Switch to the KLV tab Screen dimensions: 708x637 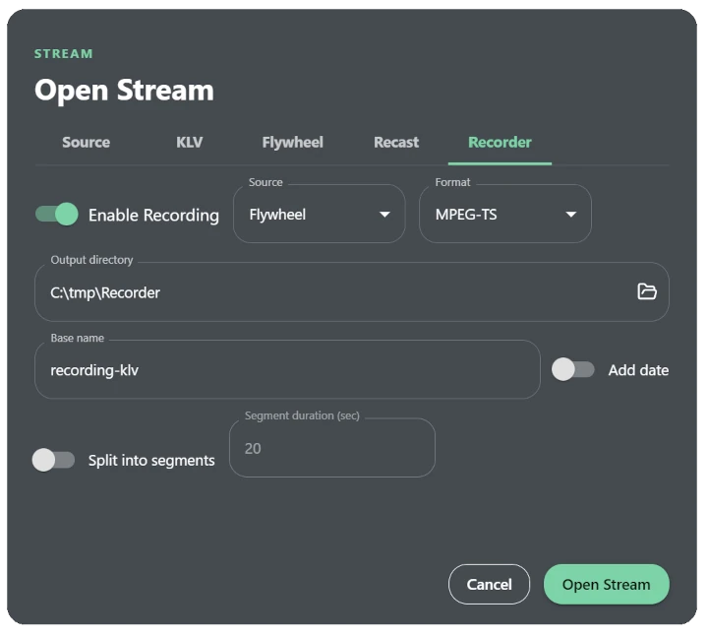point(190,144)
